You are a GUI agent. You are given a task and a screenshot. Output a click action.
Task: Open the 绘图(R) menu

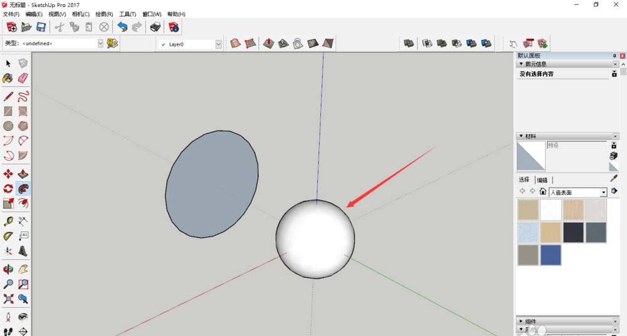104,14
